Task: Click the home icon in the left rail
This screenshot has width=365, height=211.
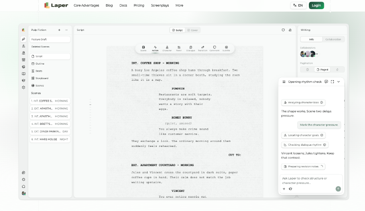Action: (23, 186)
